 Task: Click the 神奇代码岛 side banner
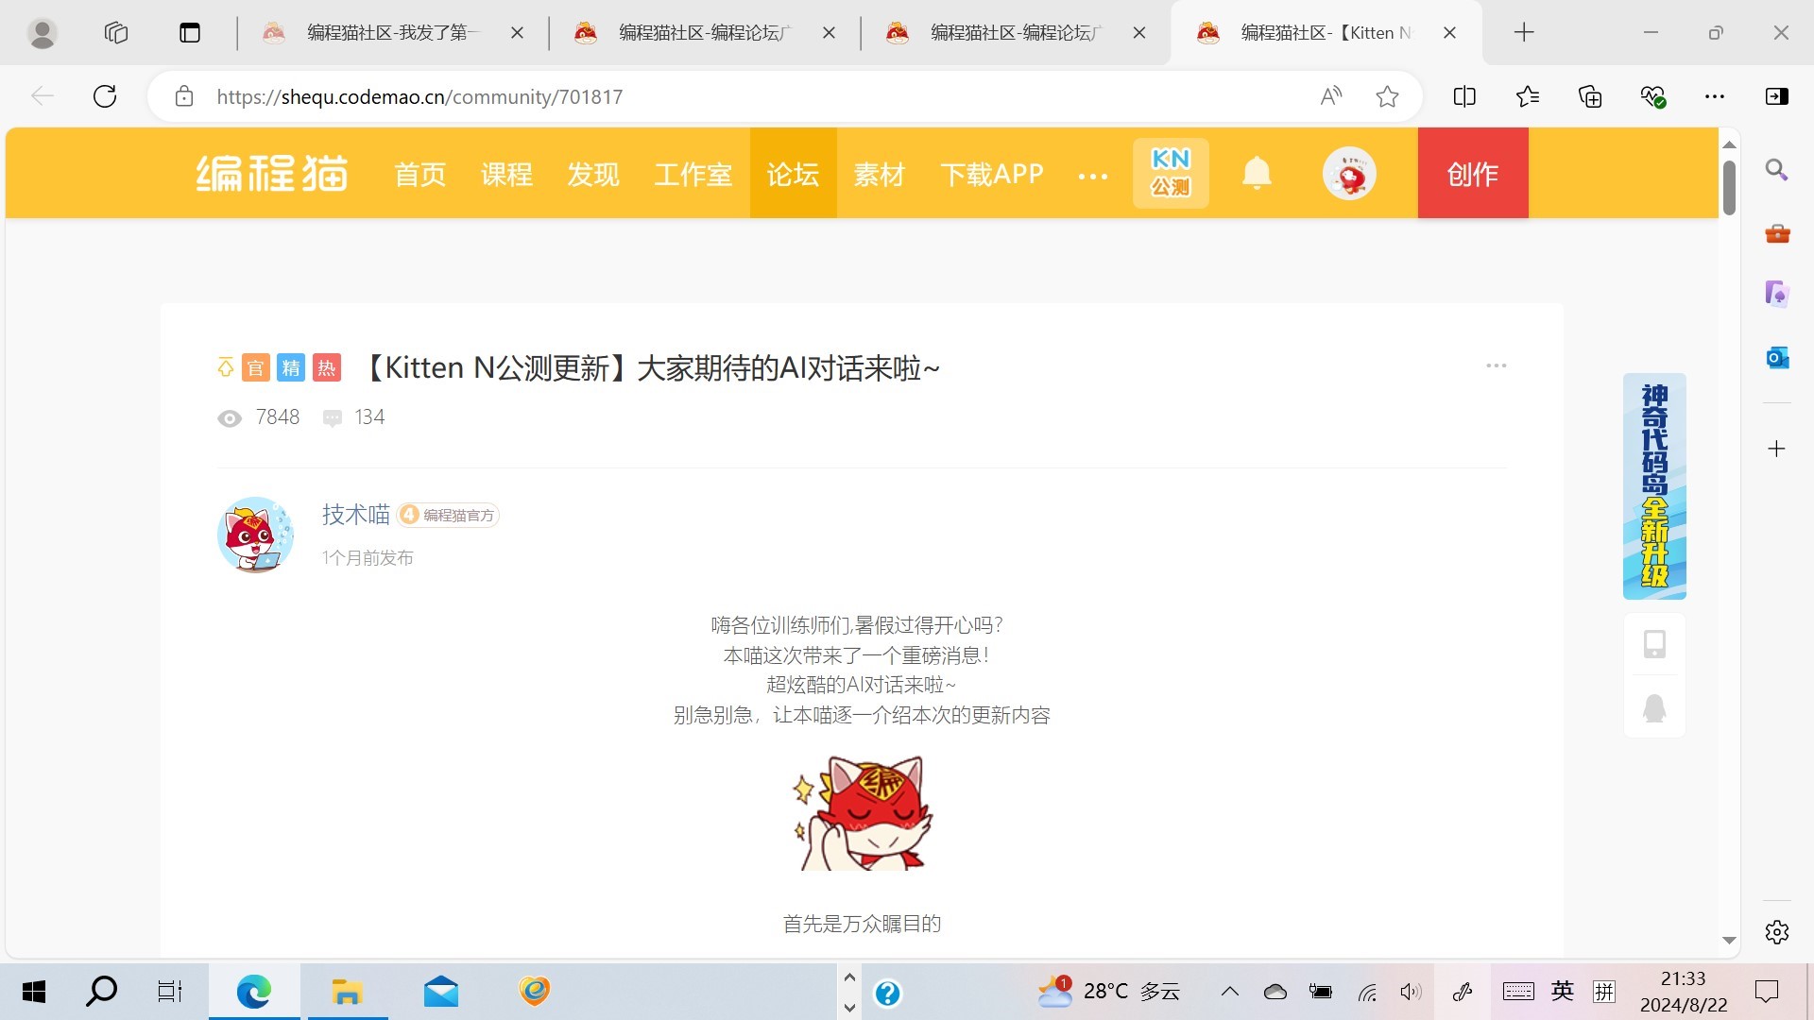[x=1654, y=486]
